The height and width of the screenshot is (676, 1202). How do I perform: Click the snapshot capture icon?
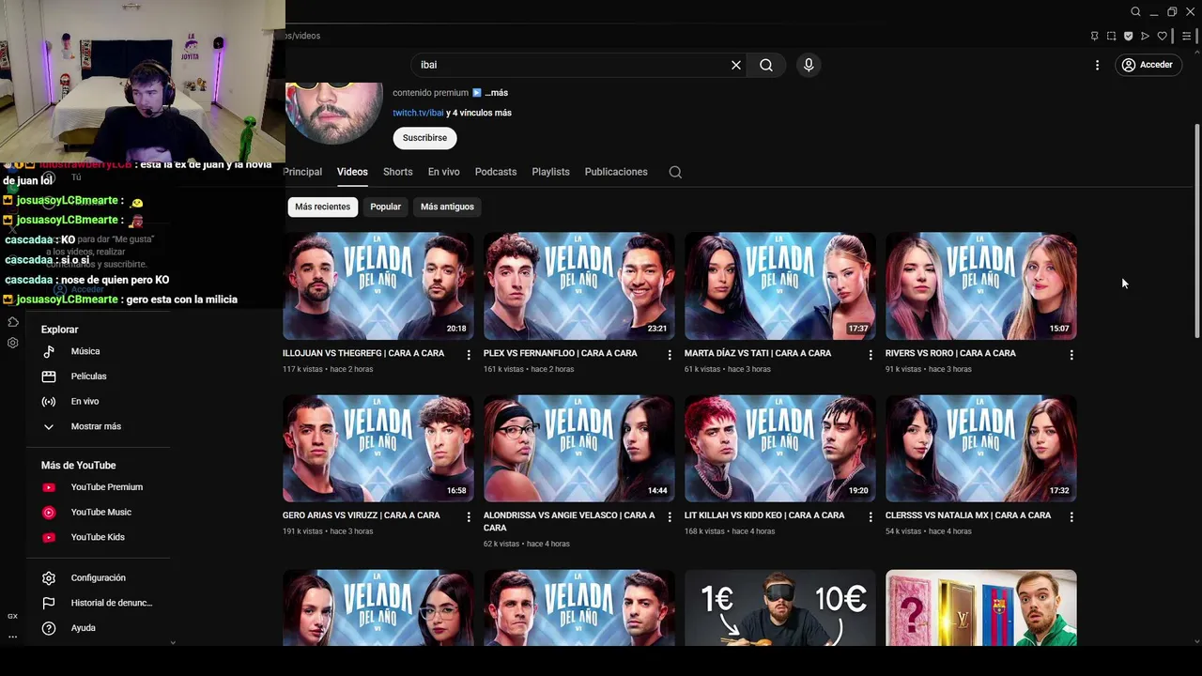(x=1111, y=37)
